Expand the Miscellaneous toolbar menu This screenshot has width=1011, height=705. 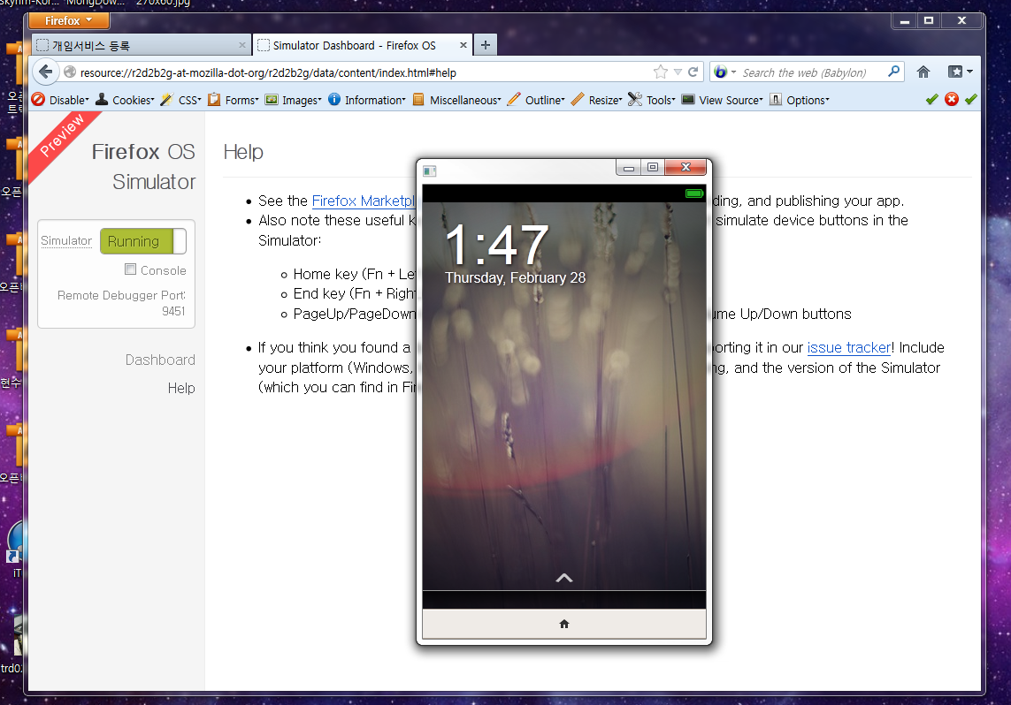(456, 100)
